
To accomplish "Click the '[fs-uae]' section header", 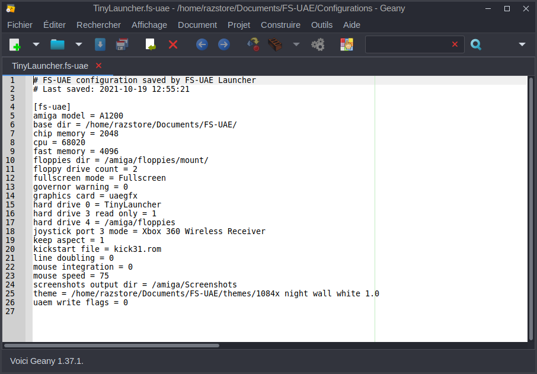I will pos(52,107).
